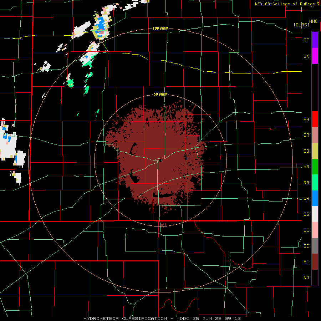Click the HHC product label

point(313,21)
